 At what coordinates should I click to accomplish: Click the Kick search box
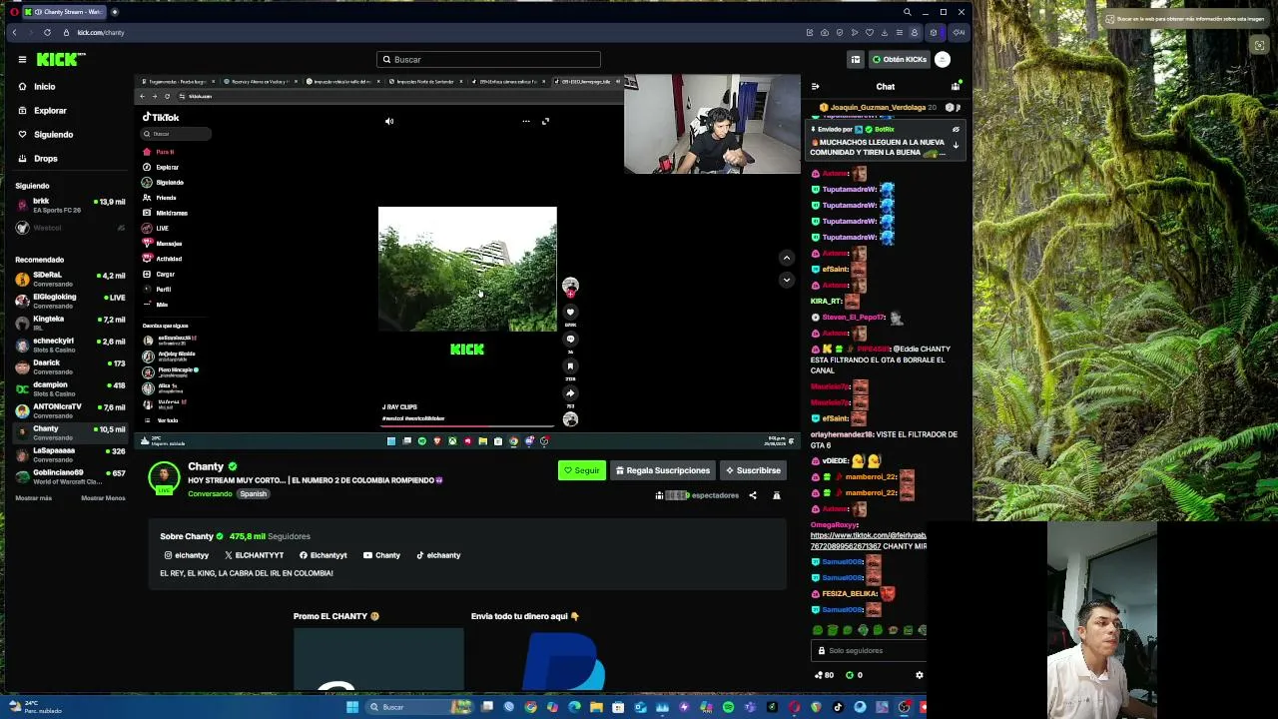[x=488, y=60]
